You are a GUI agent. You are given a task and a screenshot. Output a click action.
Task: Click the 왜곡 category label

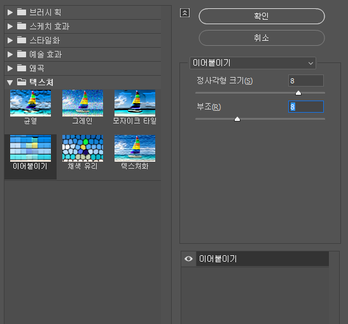tap(37, 68)
